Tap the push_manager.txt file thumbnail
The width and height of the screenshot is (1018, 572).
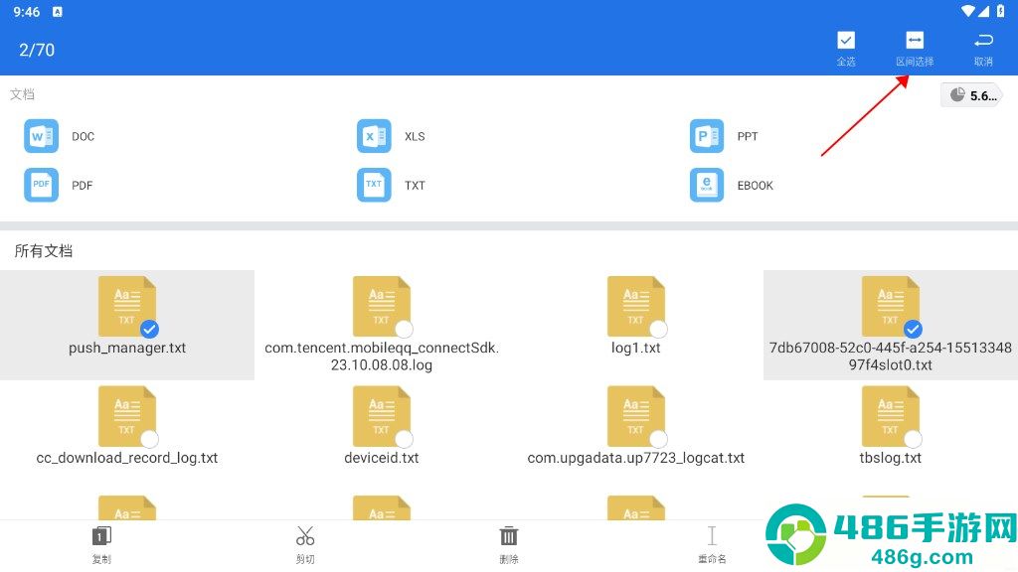point(127,306)
